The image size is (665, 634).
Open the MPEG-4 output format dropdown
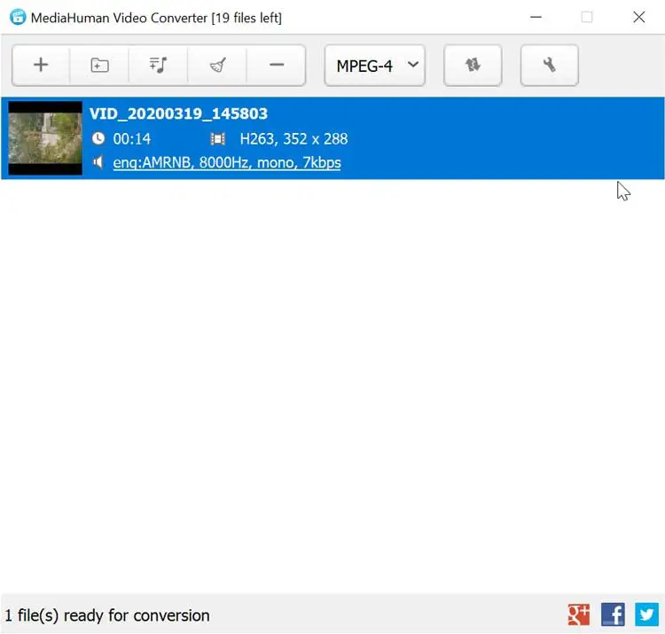(374, 66)
